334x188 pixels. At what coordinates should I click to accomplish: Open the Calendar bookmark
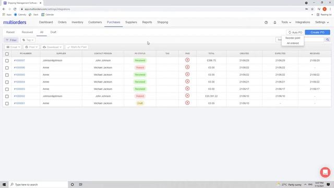pos(47,15)
